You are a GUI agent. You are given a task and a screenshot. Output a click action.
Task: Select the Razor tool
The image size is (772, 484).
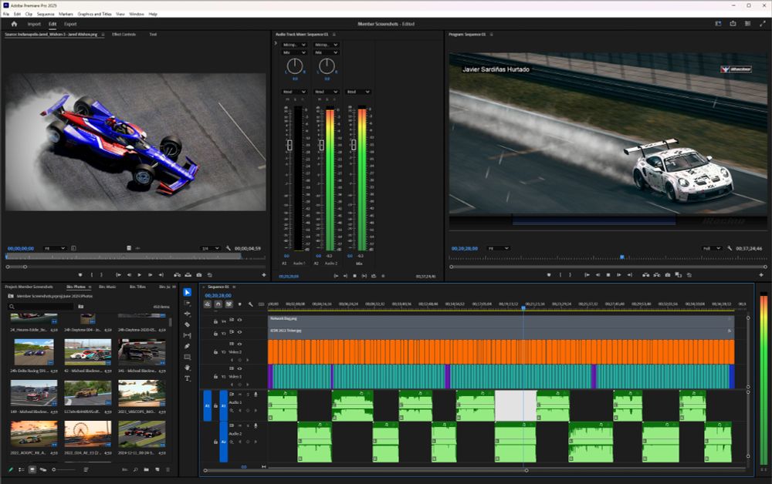(x=187, y=324)
